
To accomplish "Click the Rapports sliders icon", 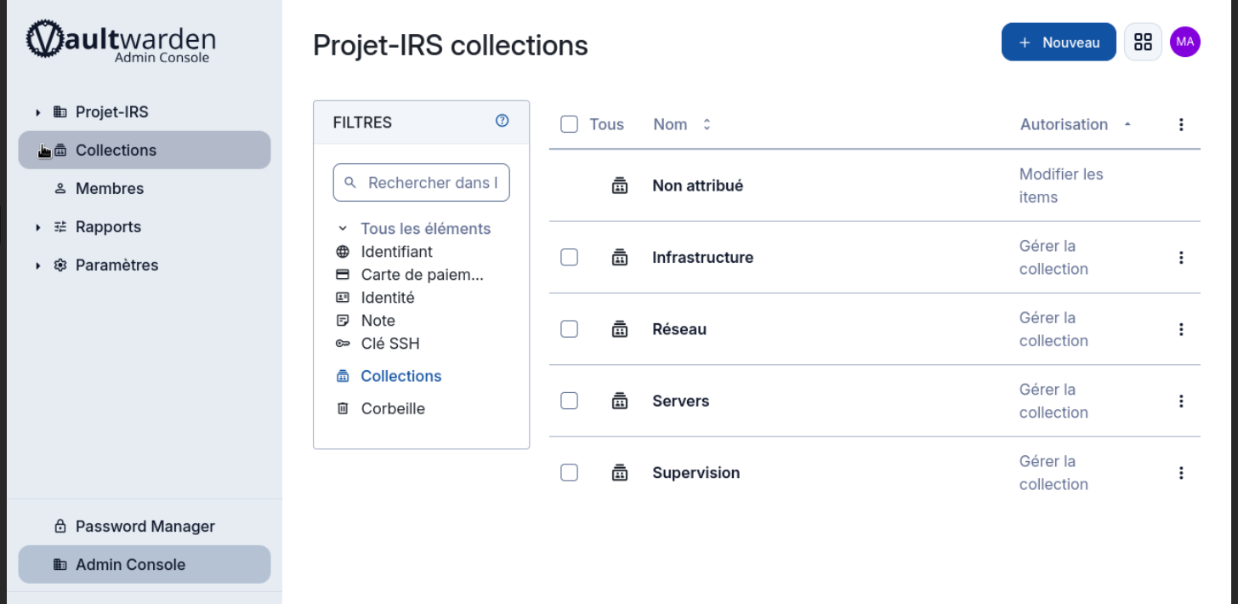I will click(x=60, y=227).
